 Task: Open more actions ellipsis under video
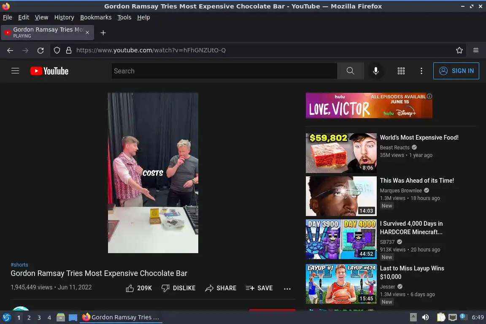coord(287,289)
